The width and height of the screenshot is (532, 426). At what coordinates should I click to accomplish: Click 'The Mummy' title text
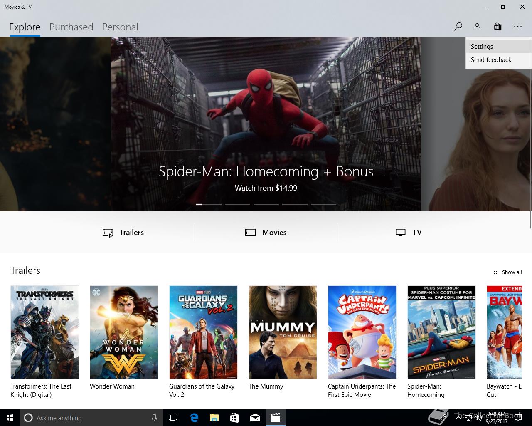(x=266, y=386)
